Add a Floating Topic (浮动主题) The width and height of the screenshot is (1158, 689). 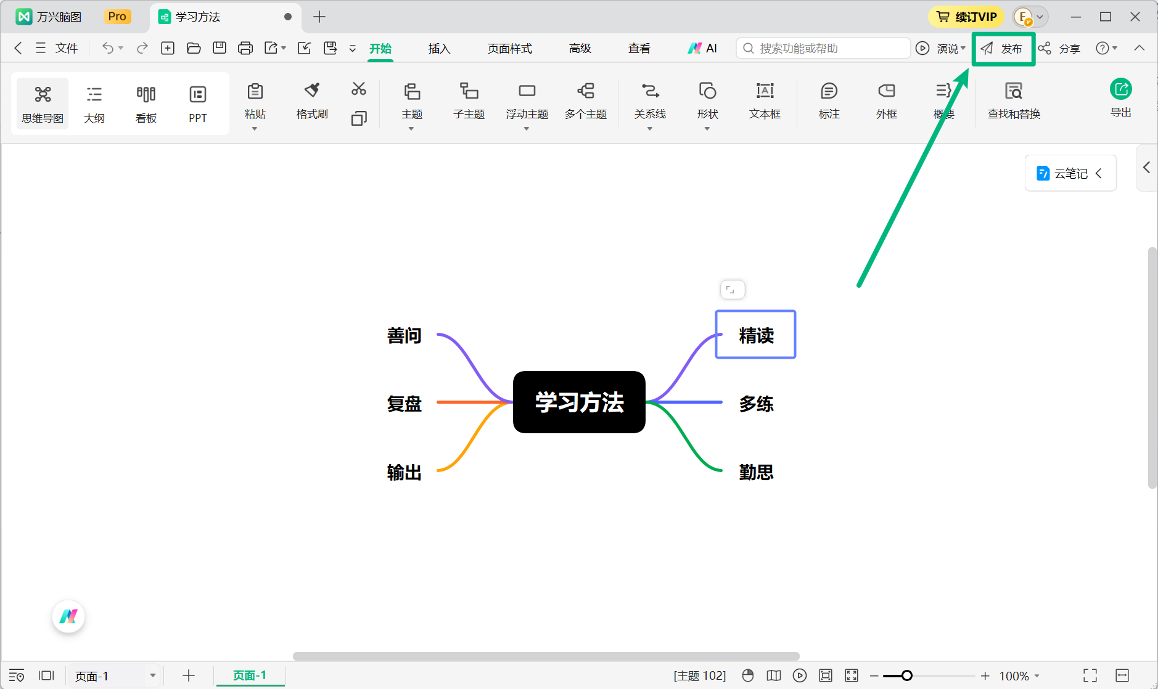click(x=527, y=100)
